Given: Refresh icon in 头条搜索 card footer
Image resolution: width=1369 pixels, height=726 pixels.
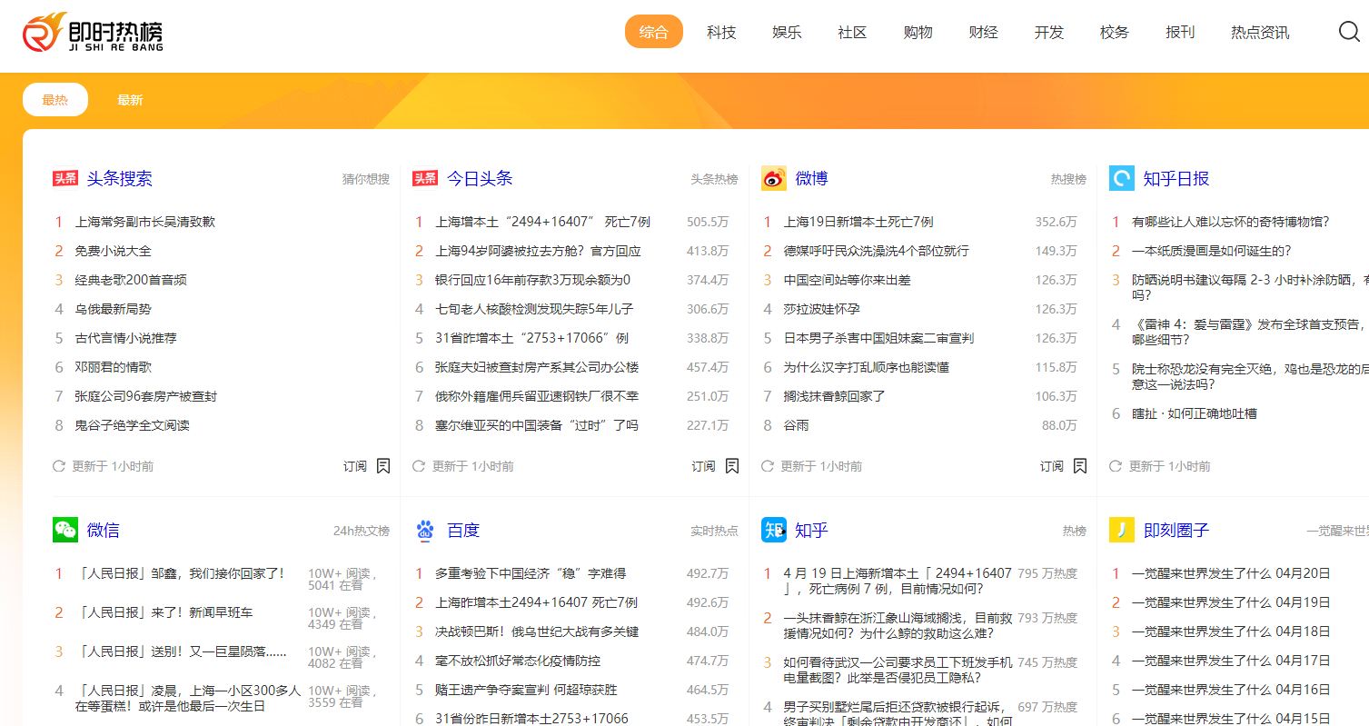Looking at the screenshot, I should (59, 466).
